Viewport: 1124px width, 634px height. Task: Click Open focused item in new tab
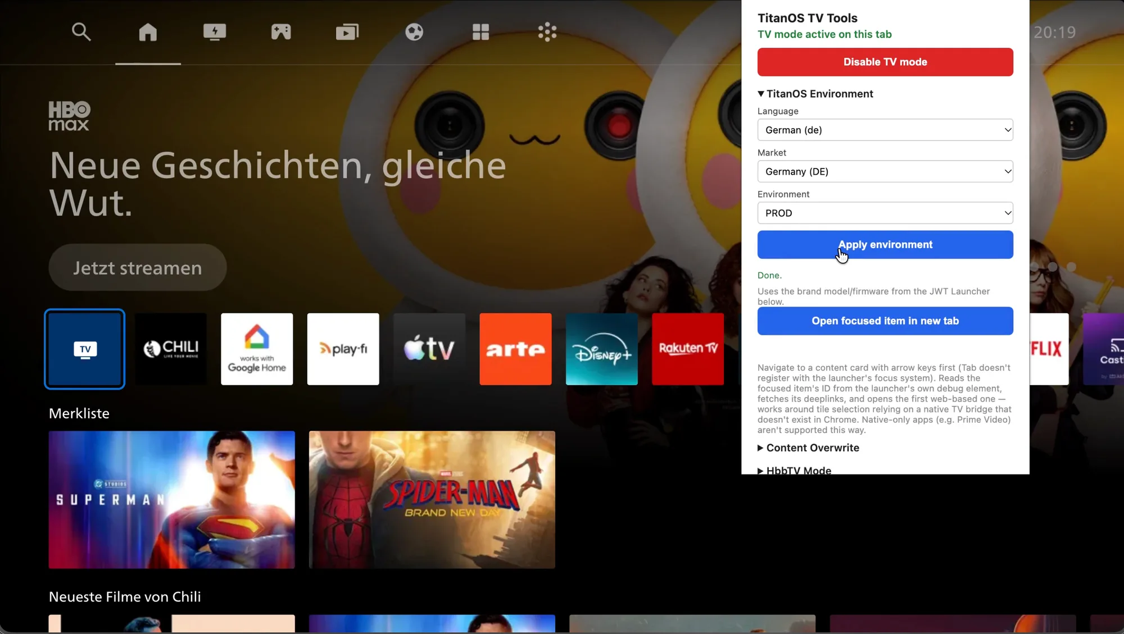click(x=885, y=321)
